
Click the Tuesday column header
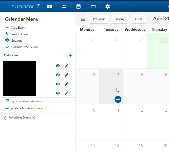pos(111,29)
